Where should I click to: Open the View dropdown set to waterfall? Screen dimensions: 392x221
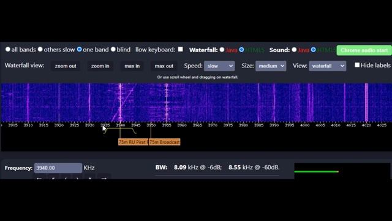[x=328, y=66]
